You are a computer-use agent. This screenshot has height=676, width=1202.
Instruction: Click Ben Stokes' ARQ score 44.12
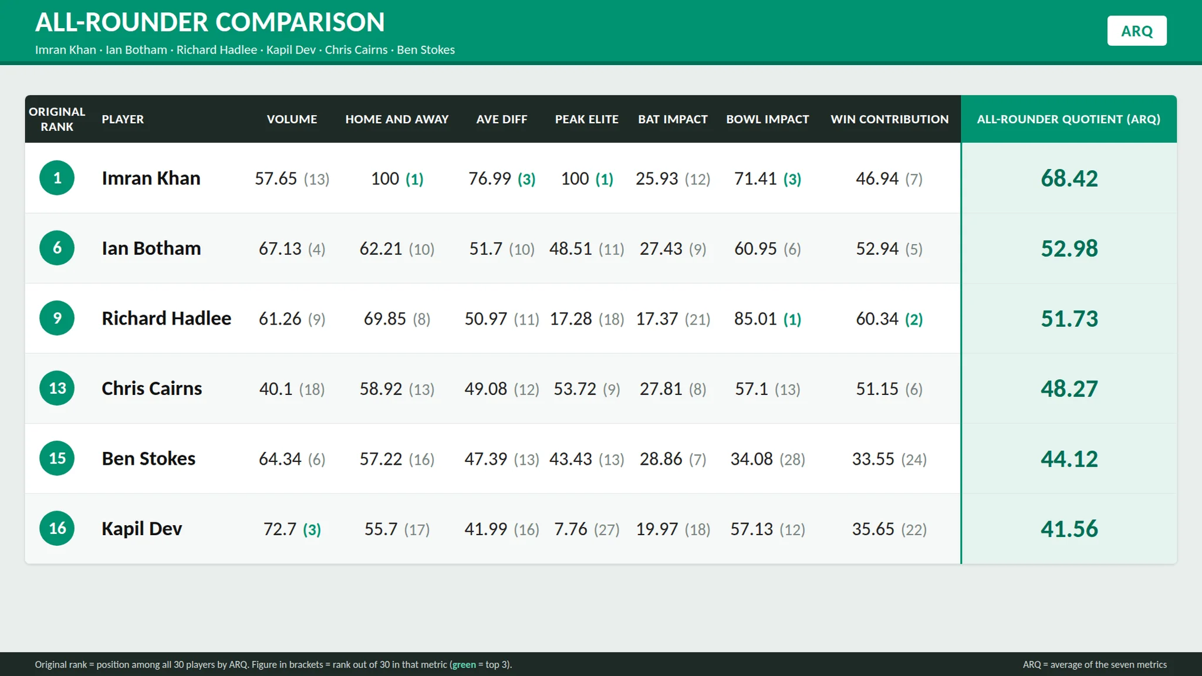coord(1069,459)
